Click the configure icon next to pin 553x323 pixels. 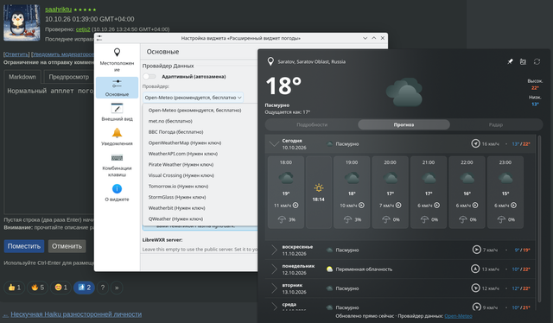[x=523, y=61]
